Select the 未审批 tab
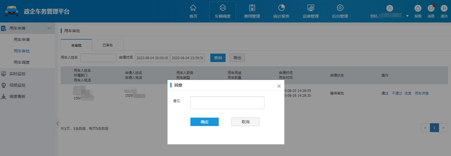This screenshot has width=451, height=156. pos(76,45)
